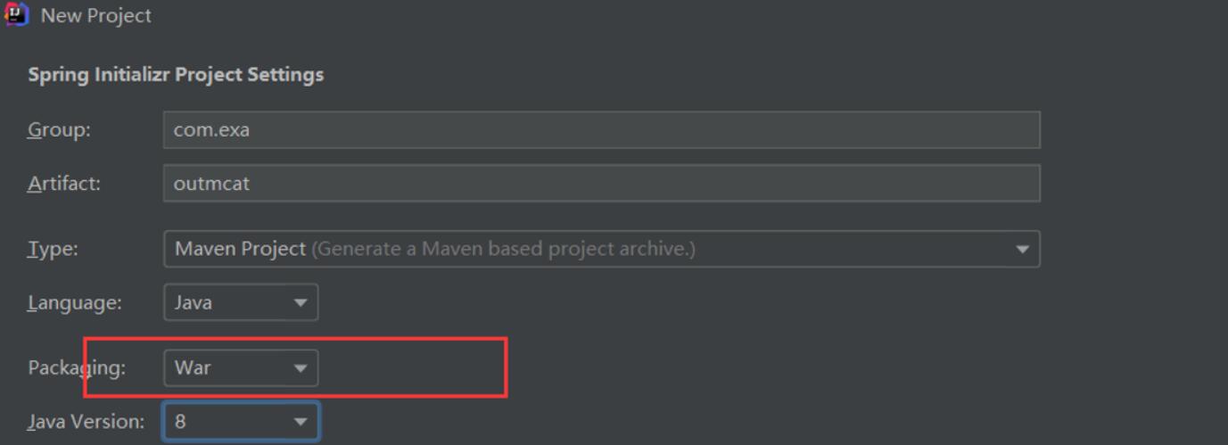
Task: Expand the Language dropdown arrow
Action: point(301,303)
